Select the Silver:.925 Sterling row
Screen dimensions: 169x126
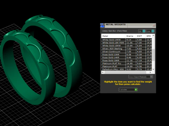click(x=127, y=49)
